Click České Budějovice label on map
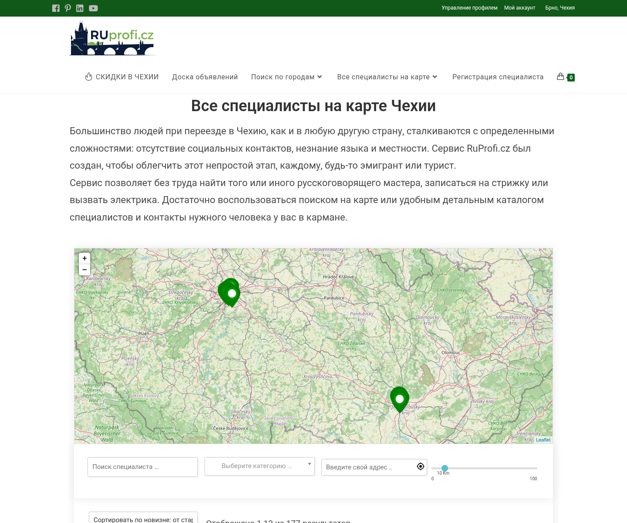 (x=230, y=428)
